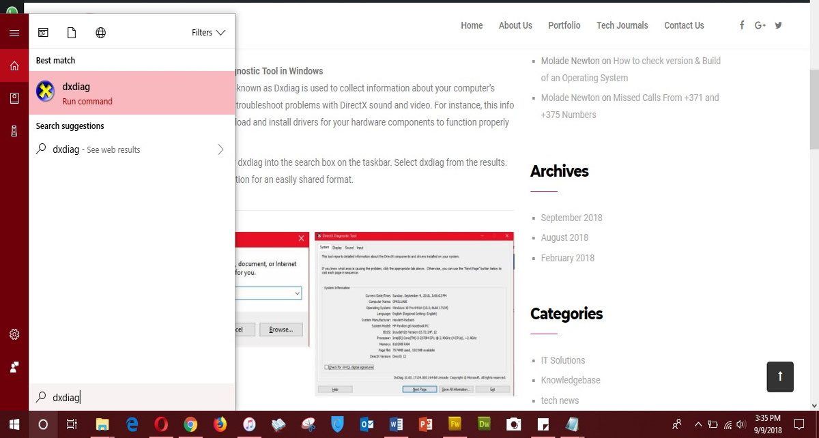Click the scroll-to-top arrow button
The height and width of the screenshot is (438, 819).
click(x=780, y=377)
